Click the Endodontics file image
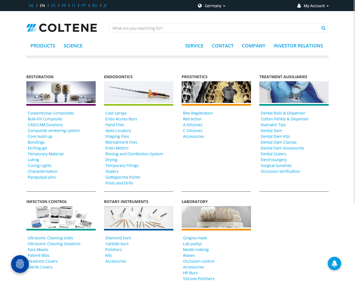 (x=139, y=92)
